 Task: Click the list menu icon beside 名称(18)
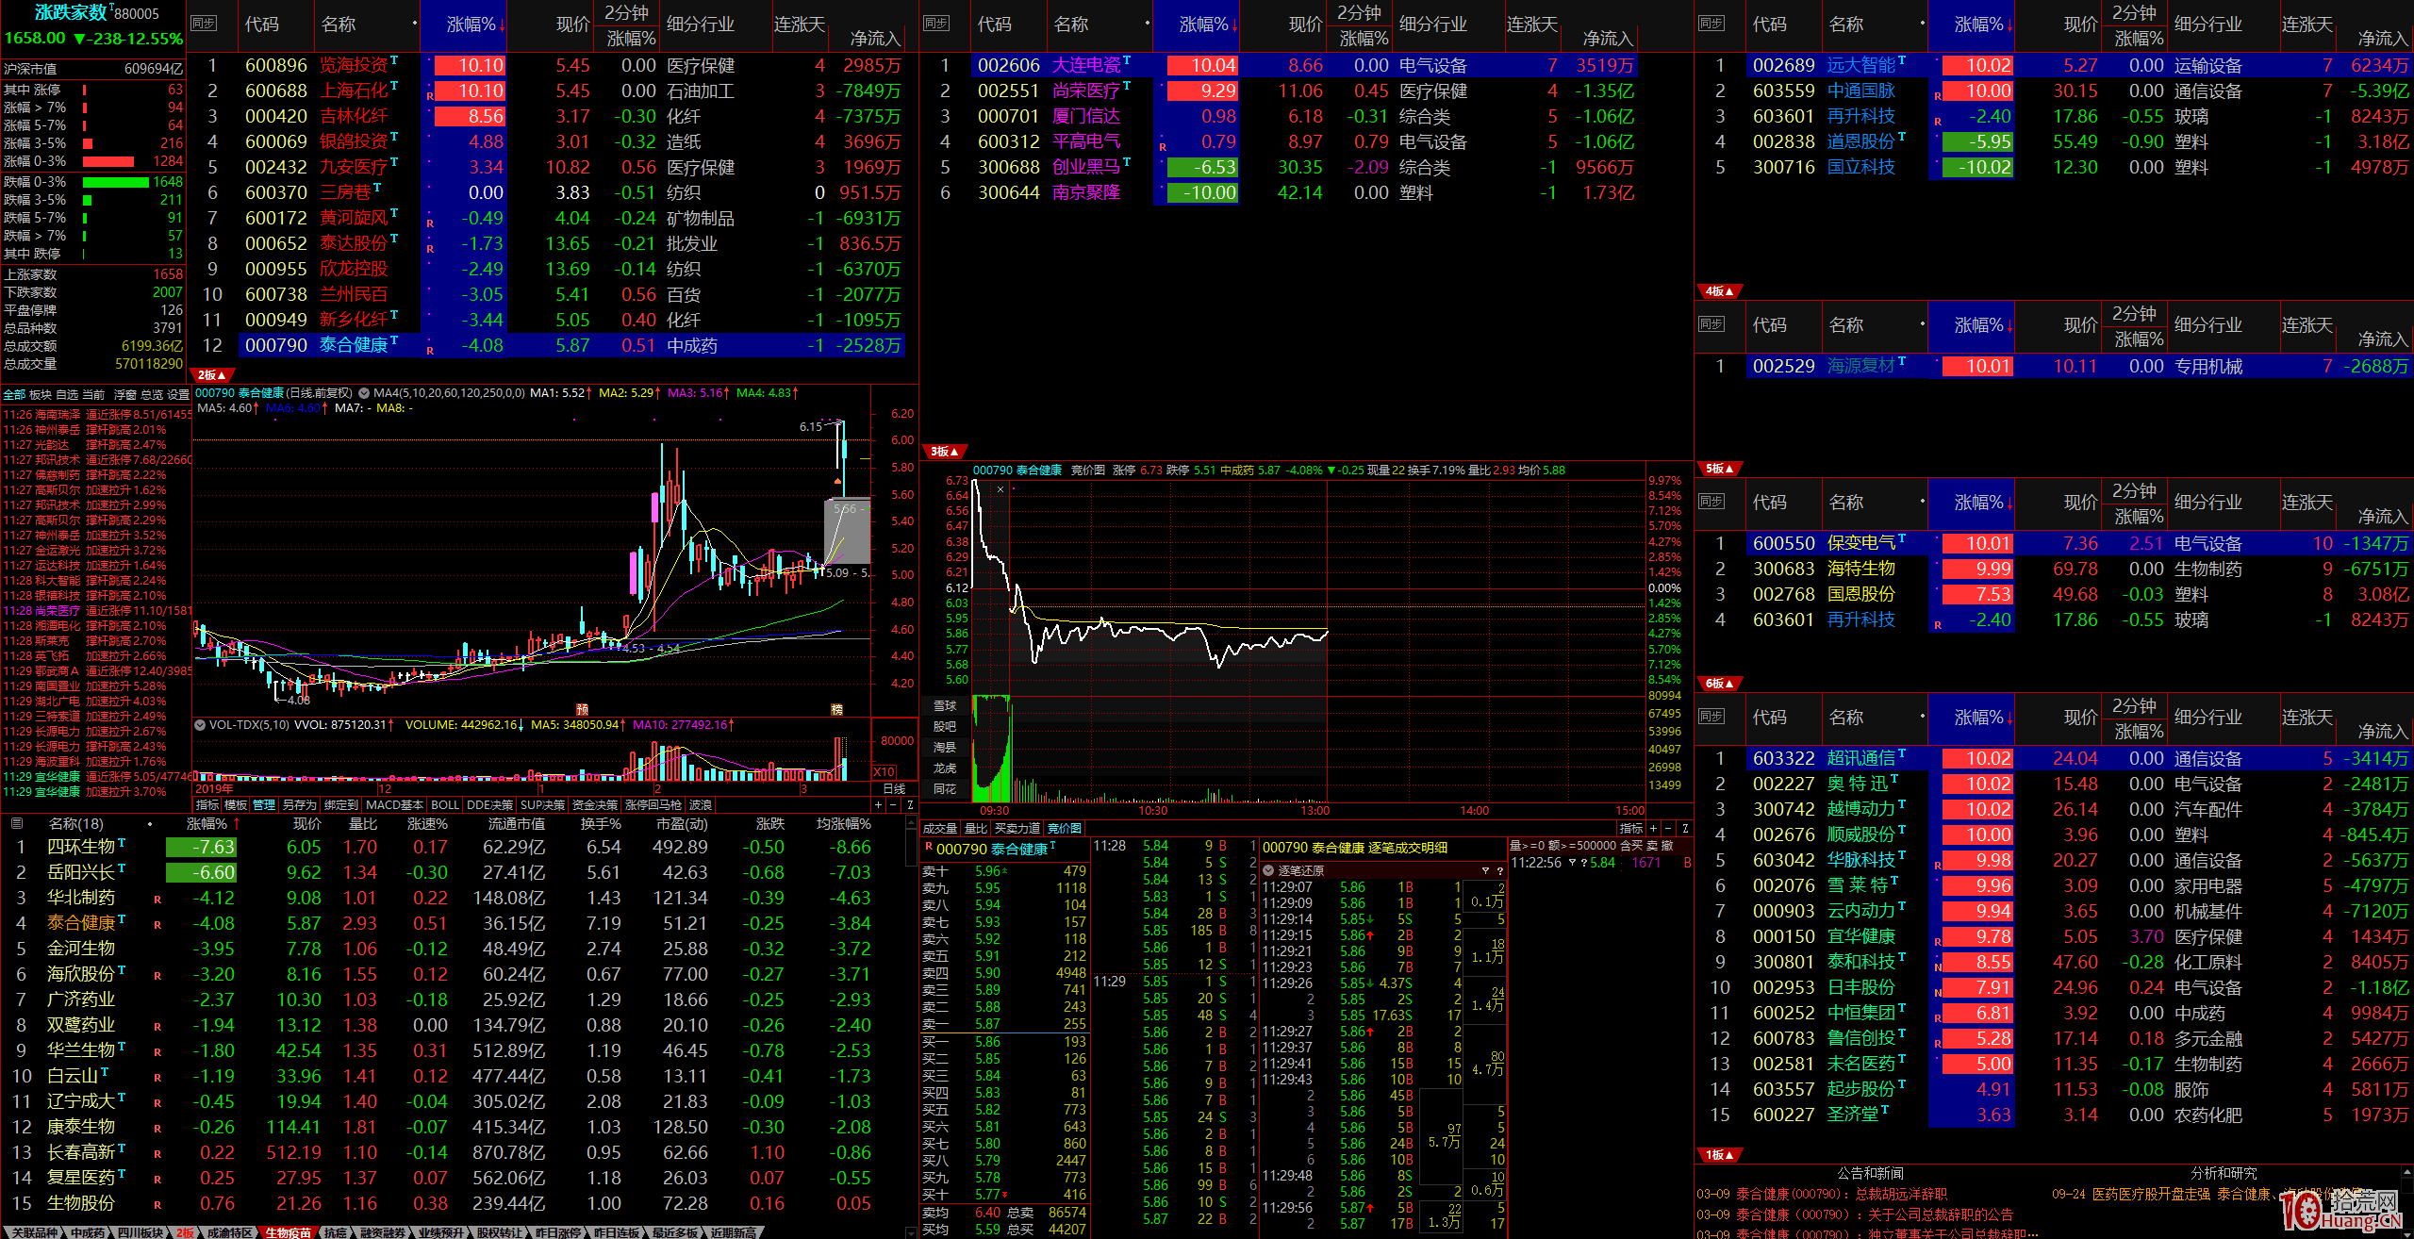click(16, 824)
